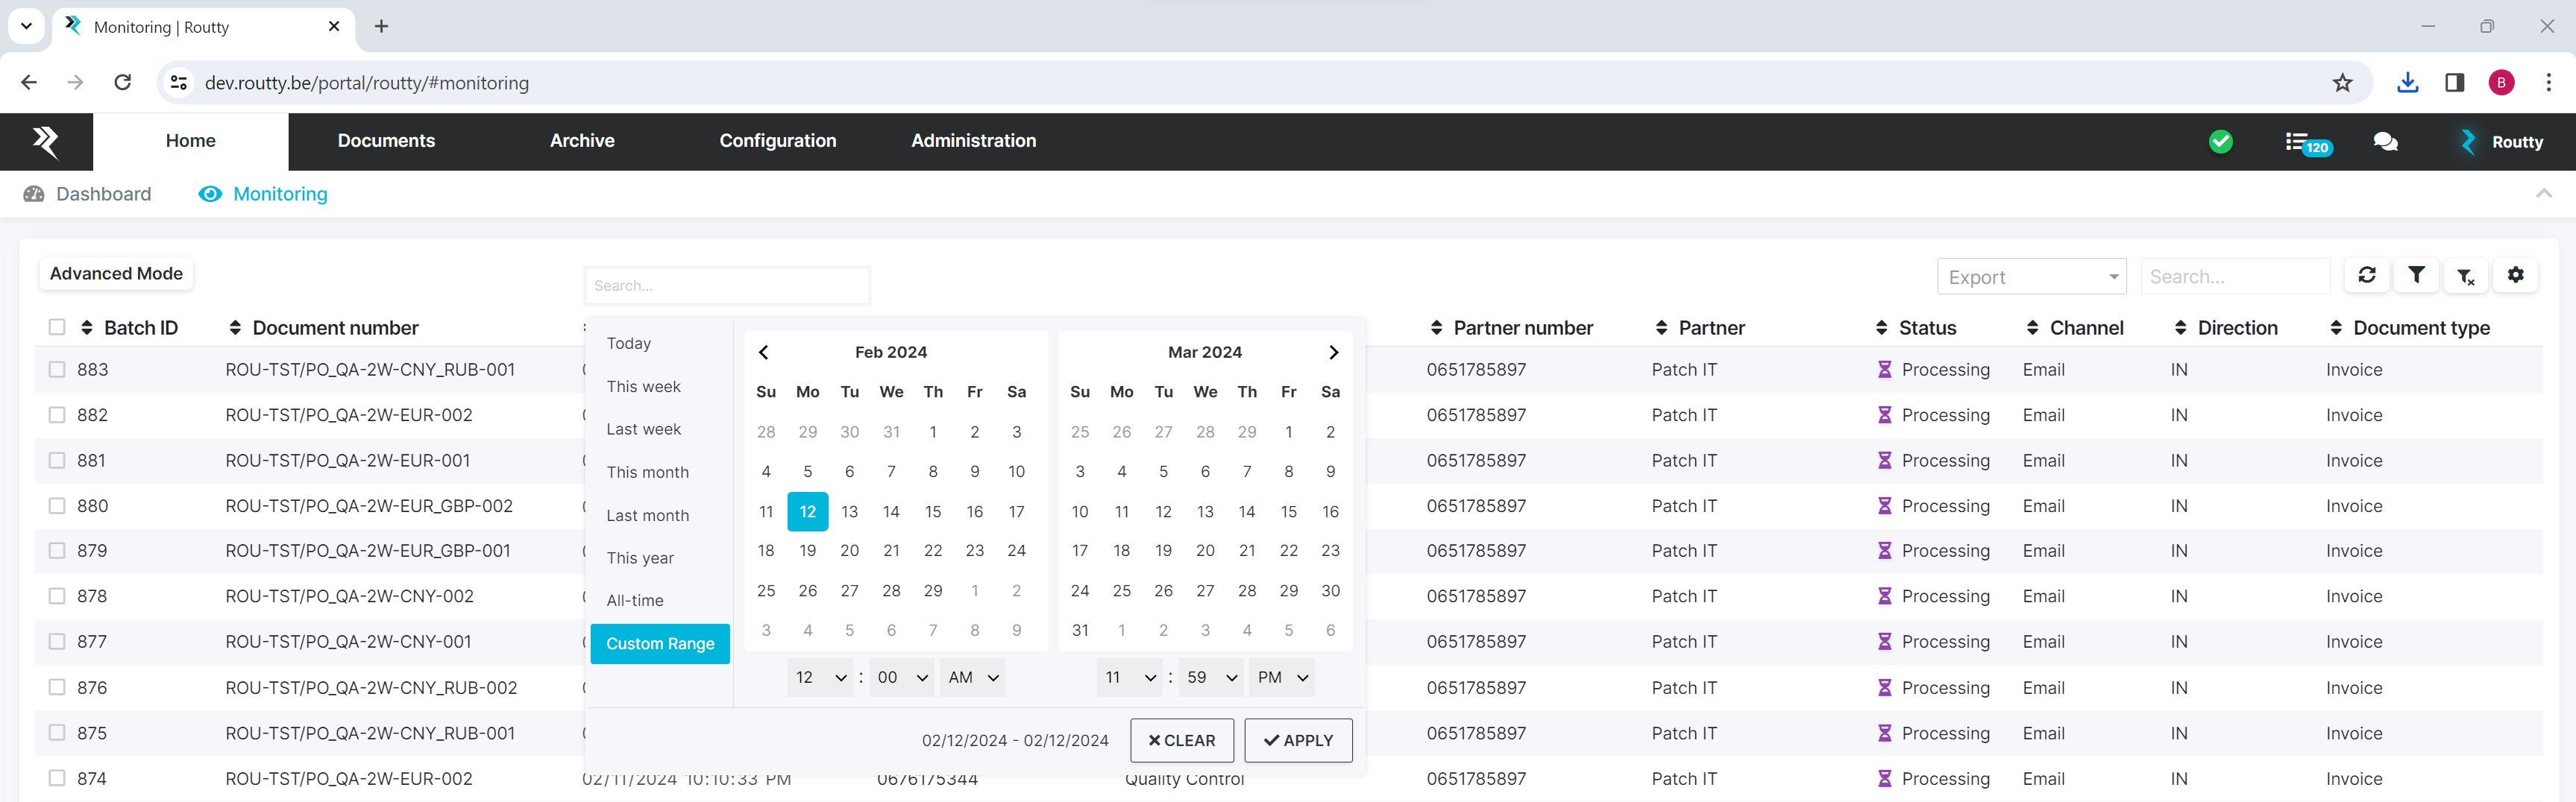The image size is (2576, 802).
Task: Open the Export dropdown
Action: (x=2031, y=277)
